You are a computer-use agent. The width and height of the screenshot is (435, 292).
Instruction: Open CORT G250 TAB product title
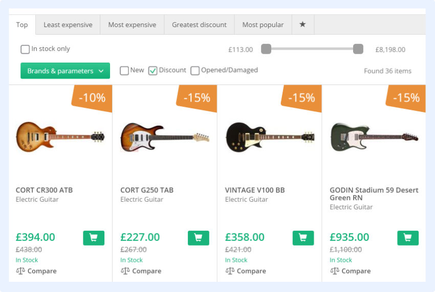[x=147, y=190]
